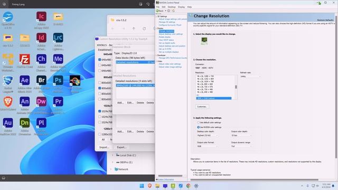Open Desktop menu in NVIDIA Control Panel
Viewport: 338px width, 190px height.
coord(172,7)
